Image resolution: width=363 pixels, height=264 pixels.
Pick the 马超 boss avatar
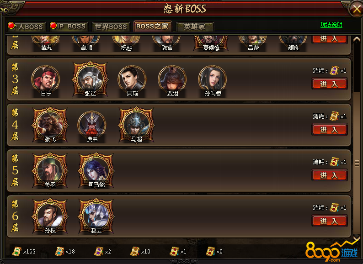[x=136, y=125]
